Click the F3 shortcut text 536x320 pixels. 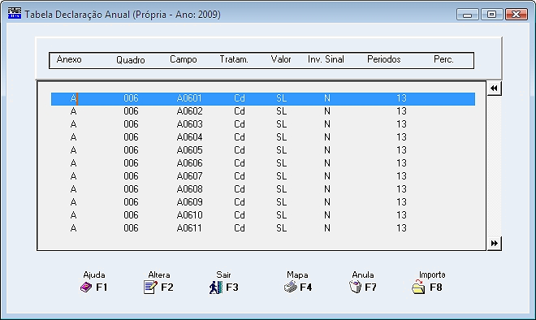pos(232,288)
